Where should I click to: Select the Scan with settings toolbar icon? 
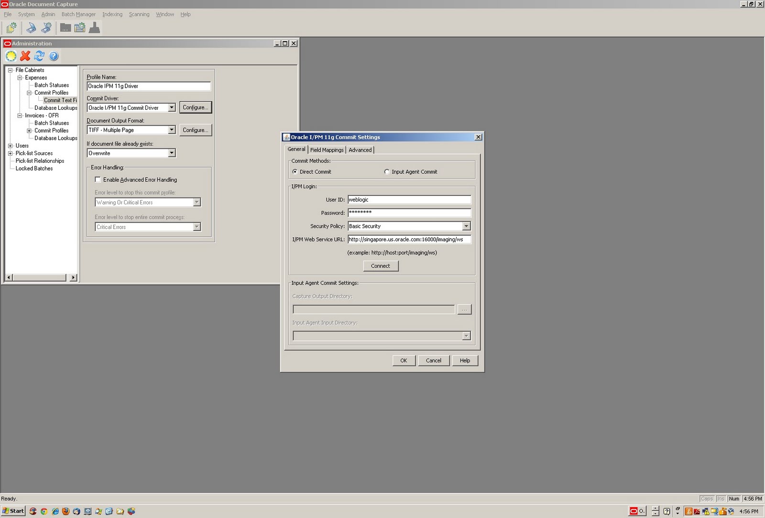46,27
